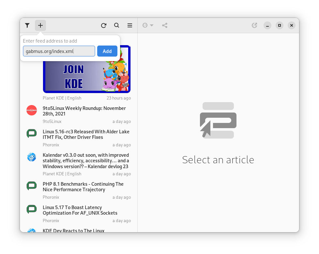Image resolution: width=319 pixels, height=254 pixels.
Task: Click the KDE feed icon beside Kalendar
Action: pos(32,157)
